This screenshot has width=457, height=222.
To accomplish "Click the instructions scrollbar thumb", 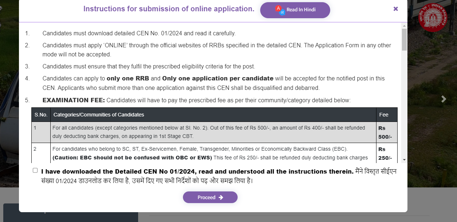I will [x=404, y=39].
